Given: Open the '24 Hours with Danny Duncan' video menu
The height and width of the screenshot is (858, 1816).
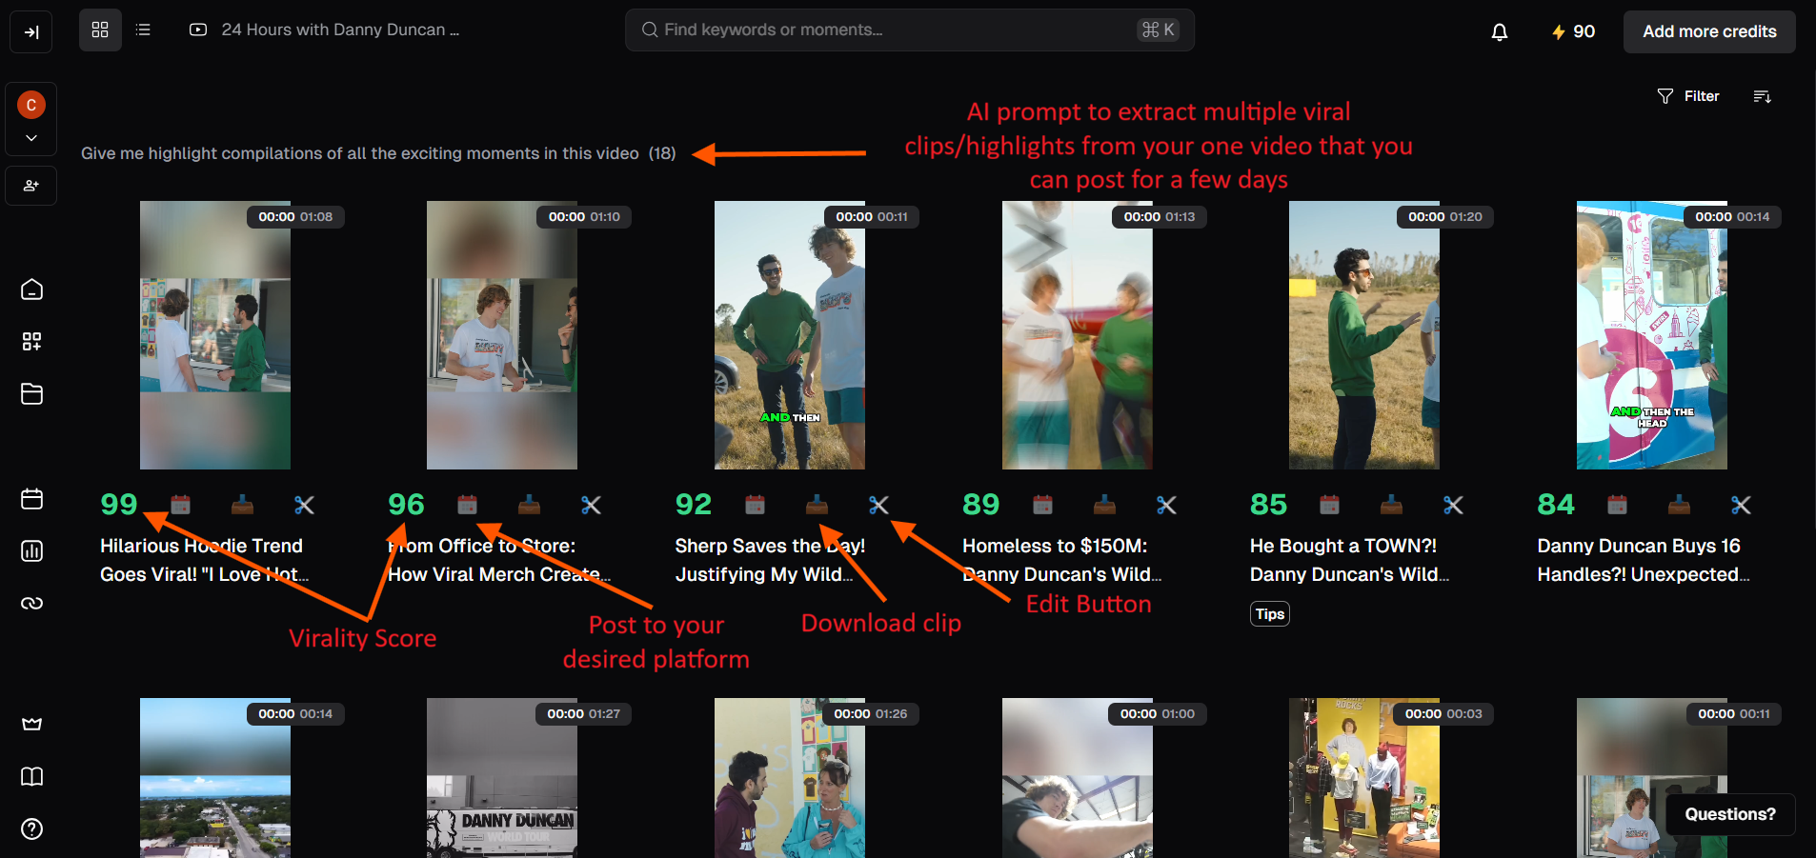Looking at the screenshot, I should click(340, 30).
